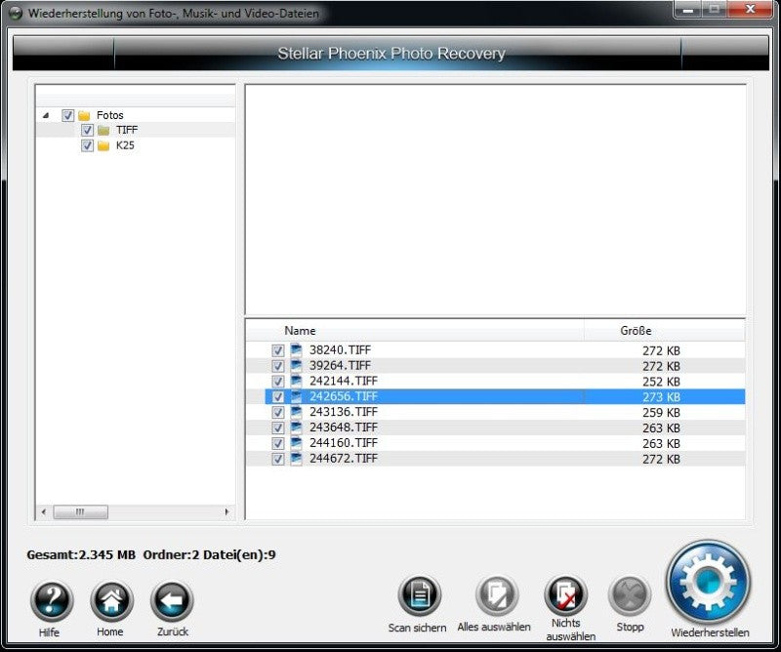This screenshot has height=652, width=781.
Task: Open the Hilfe help icon
Action: pyautogui.click(x=52, y=600)
